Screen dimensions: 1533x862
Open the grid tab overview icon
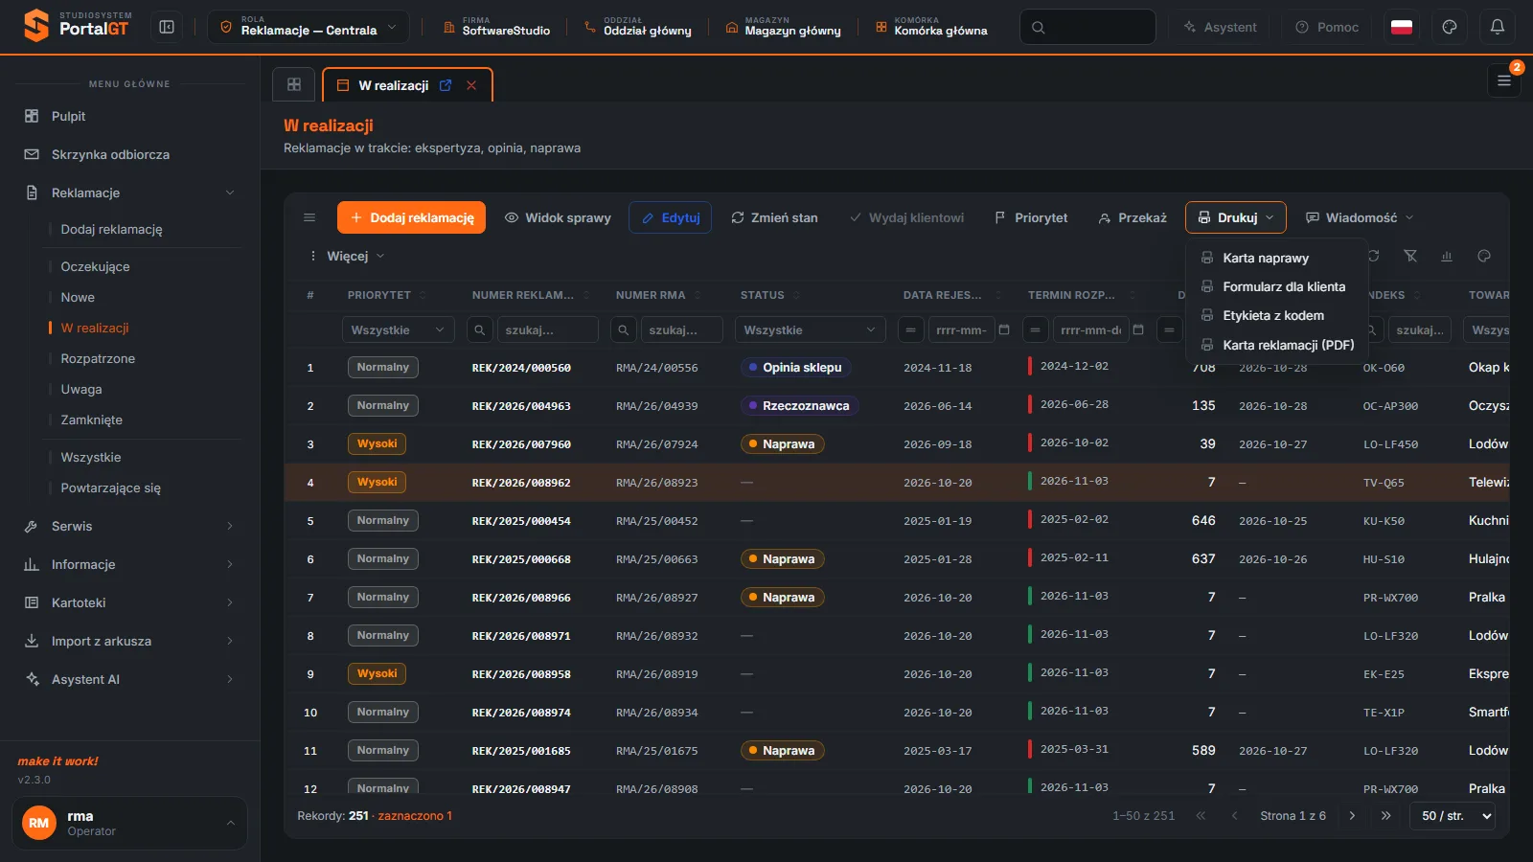pyautogui.click(x=294, y=84)
